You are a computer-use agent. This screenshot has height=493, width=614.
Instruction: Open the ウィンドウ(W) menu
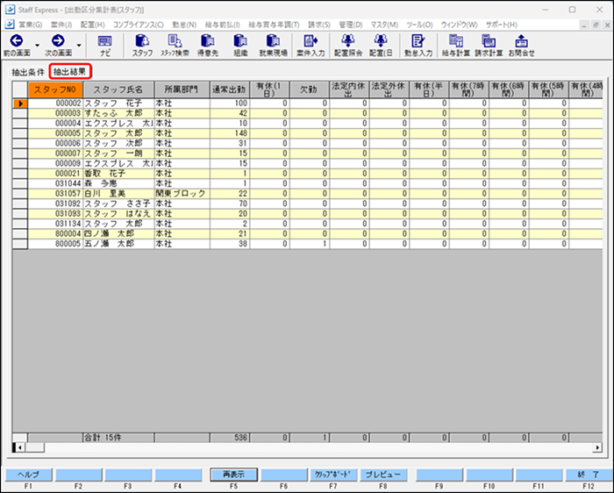pos(460,25)
